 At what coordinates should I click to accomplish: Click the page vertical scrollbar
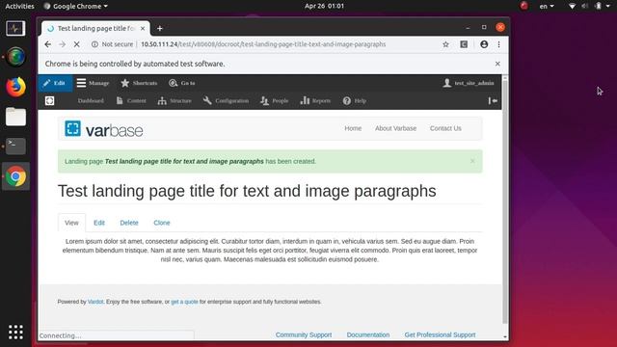505,202
